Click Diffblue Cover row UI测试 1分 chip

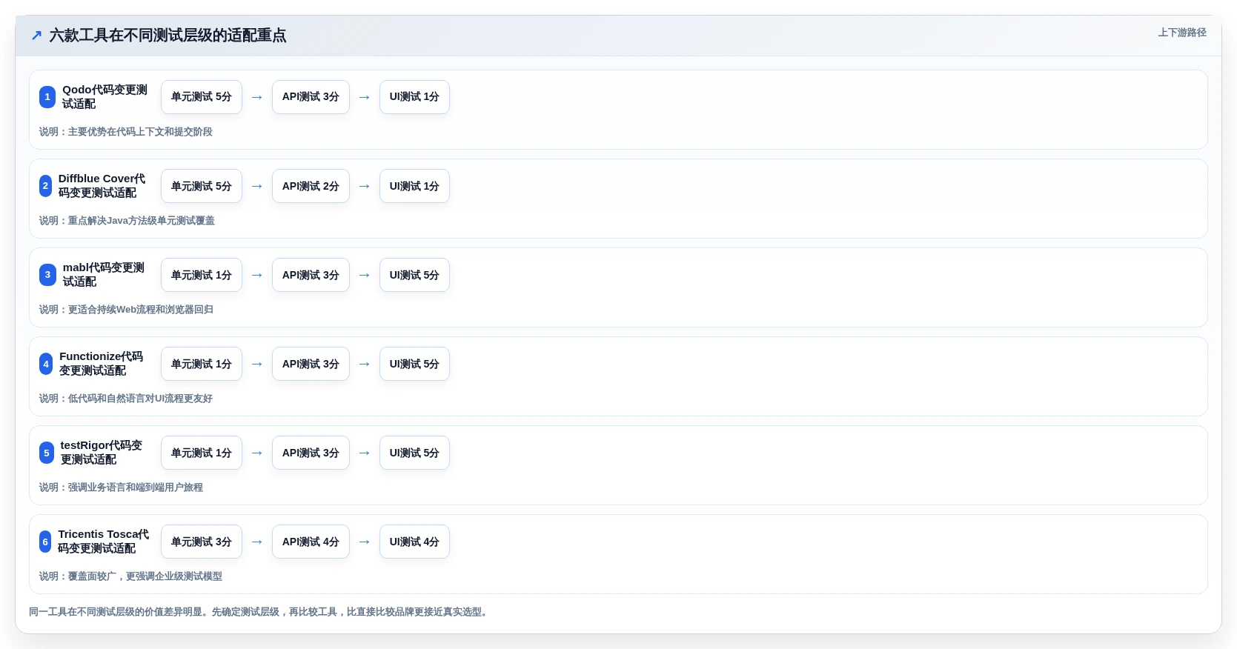click(x=414, y=186)
